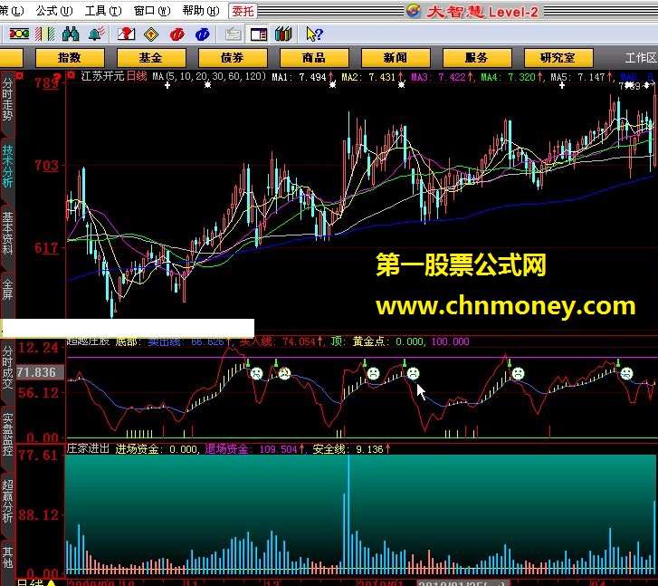
Task: Click the plus info marker above MA5 label
Action: tap(562, 86)
